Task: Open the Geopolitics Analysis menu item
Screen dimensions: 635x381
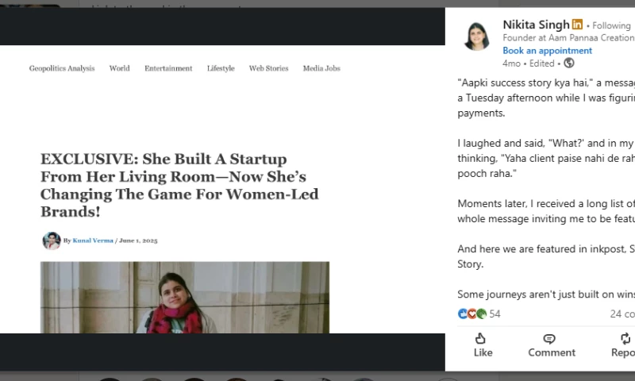Action: pyautogui.click(x=62, y=68)
